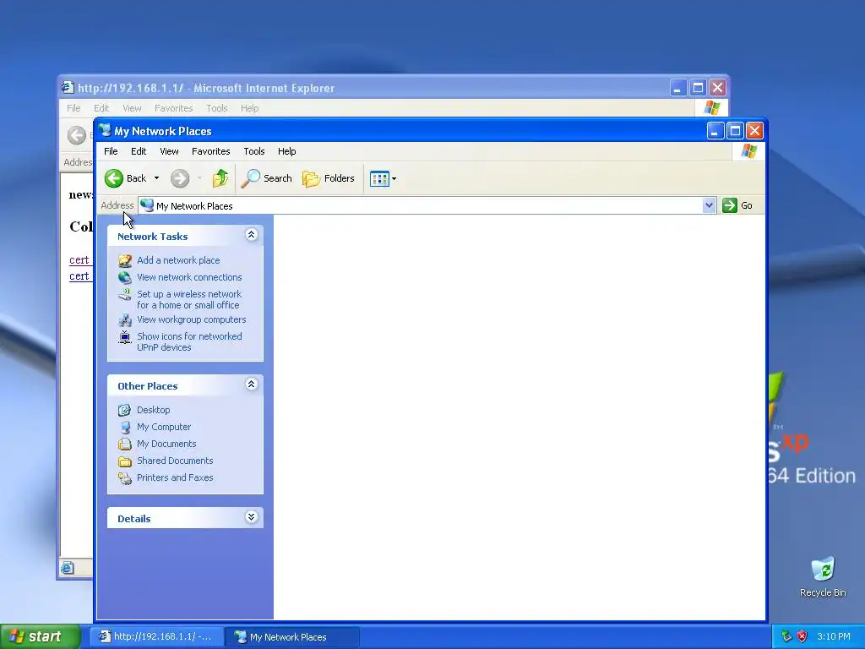The height and width of the screenshot is (649, 865).
Task: Open the Back history dropdown arrow
Action: click(156, 178)
